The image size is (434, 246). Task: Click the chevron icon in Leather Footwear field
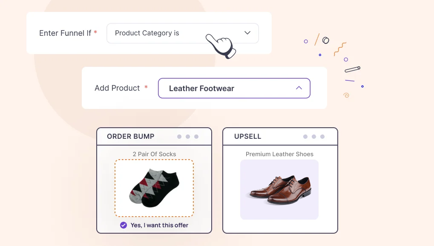tap(299, 88)
